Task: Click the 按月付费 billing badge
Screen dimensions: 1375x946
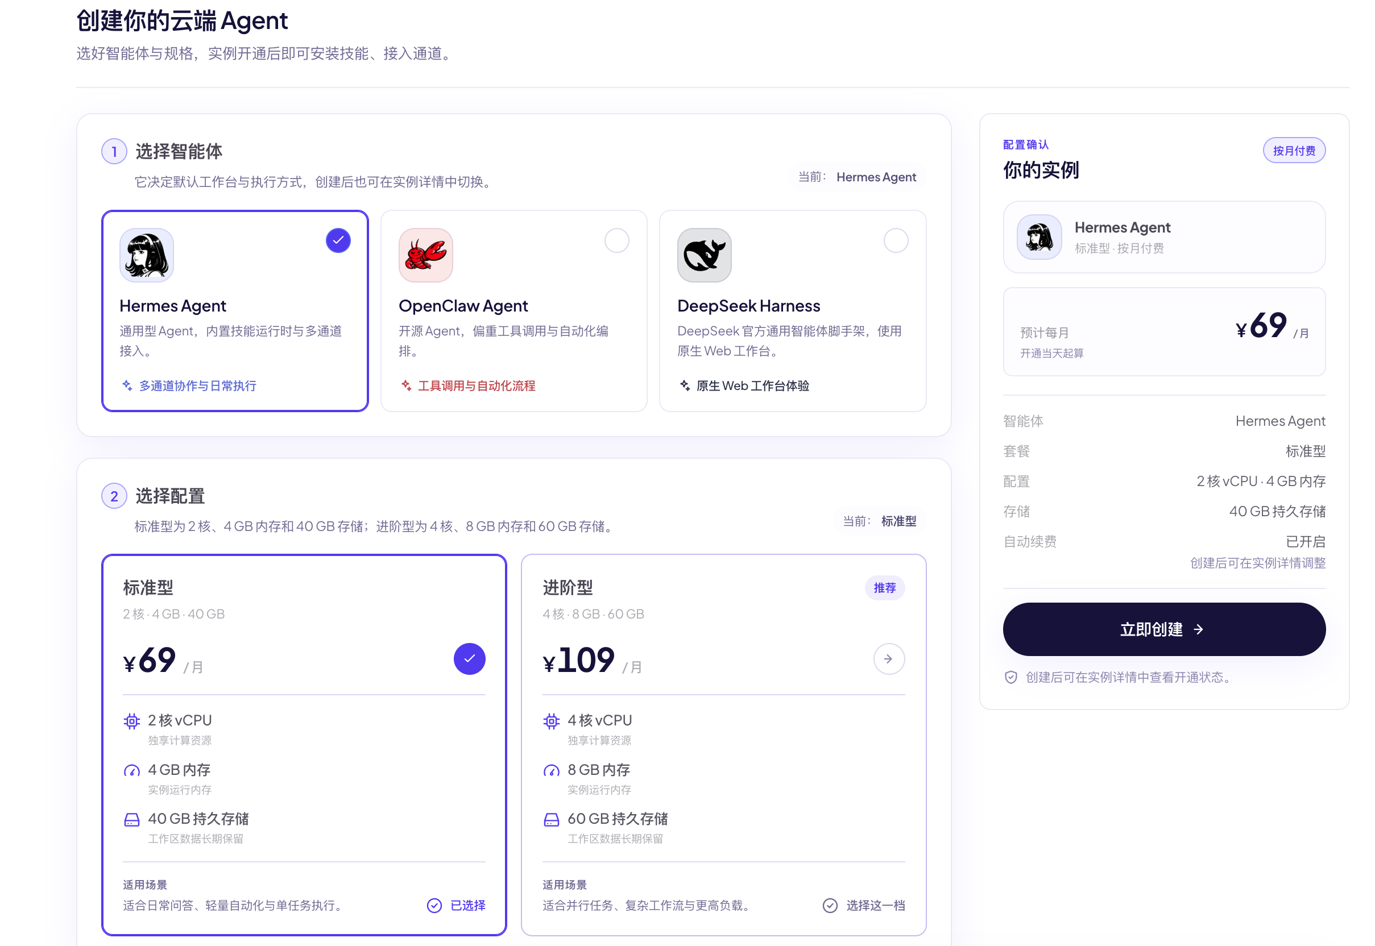Action: point(1294,151)
